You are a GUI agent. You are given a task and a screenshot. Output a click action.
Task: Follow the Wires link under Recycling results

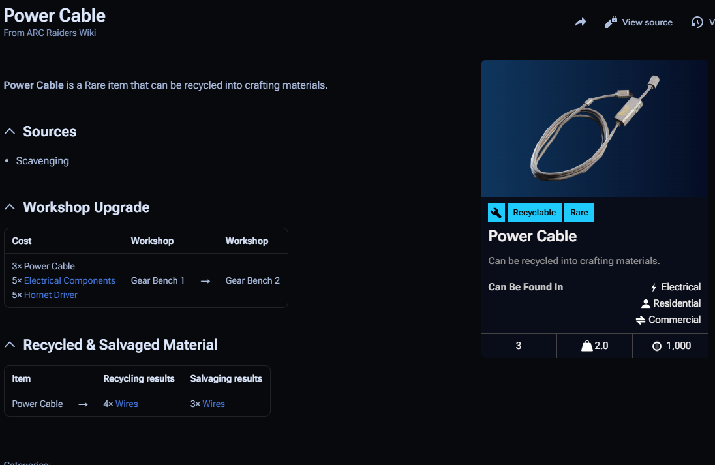point(127,404)
